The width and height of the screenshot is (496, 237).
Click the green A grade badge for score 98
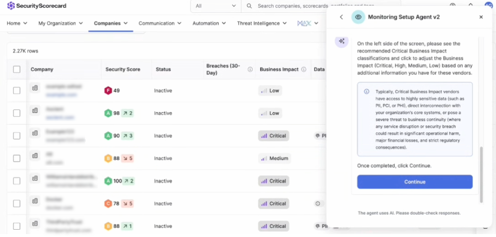[x=108, y=113]
